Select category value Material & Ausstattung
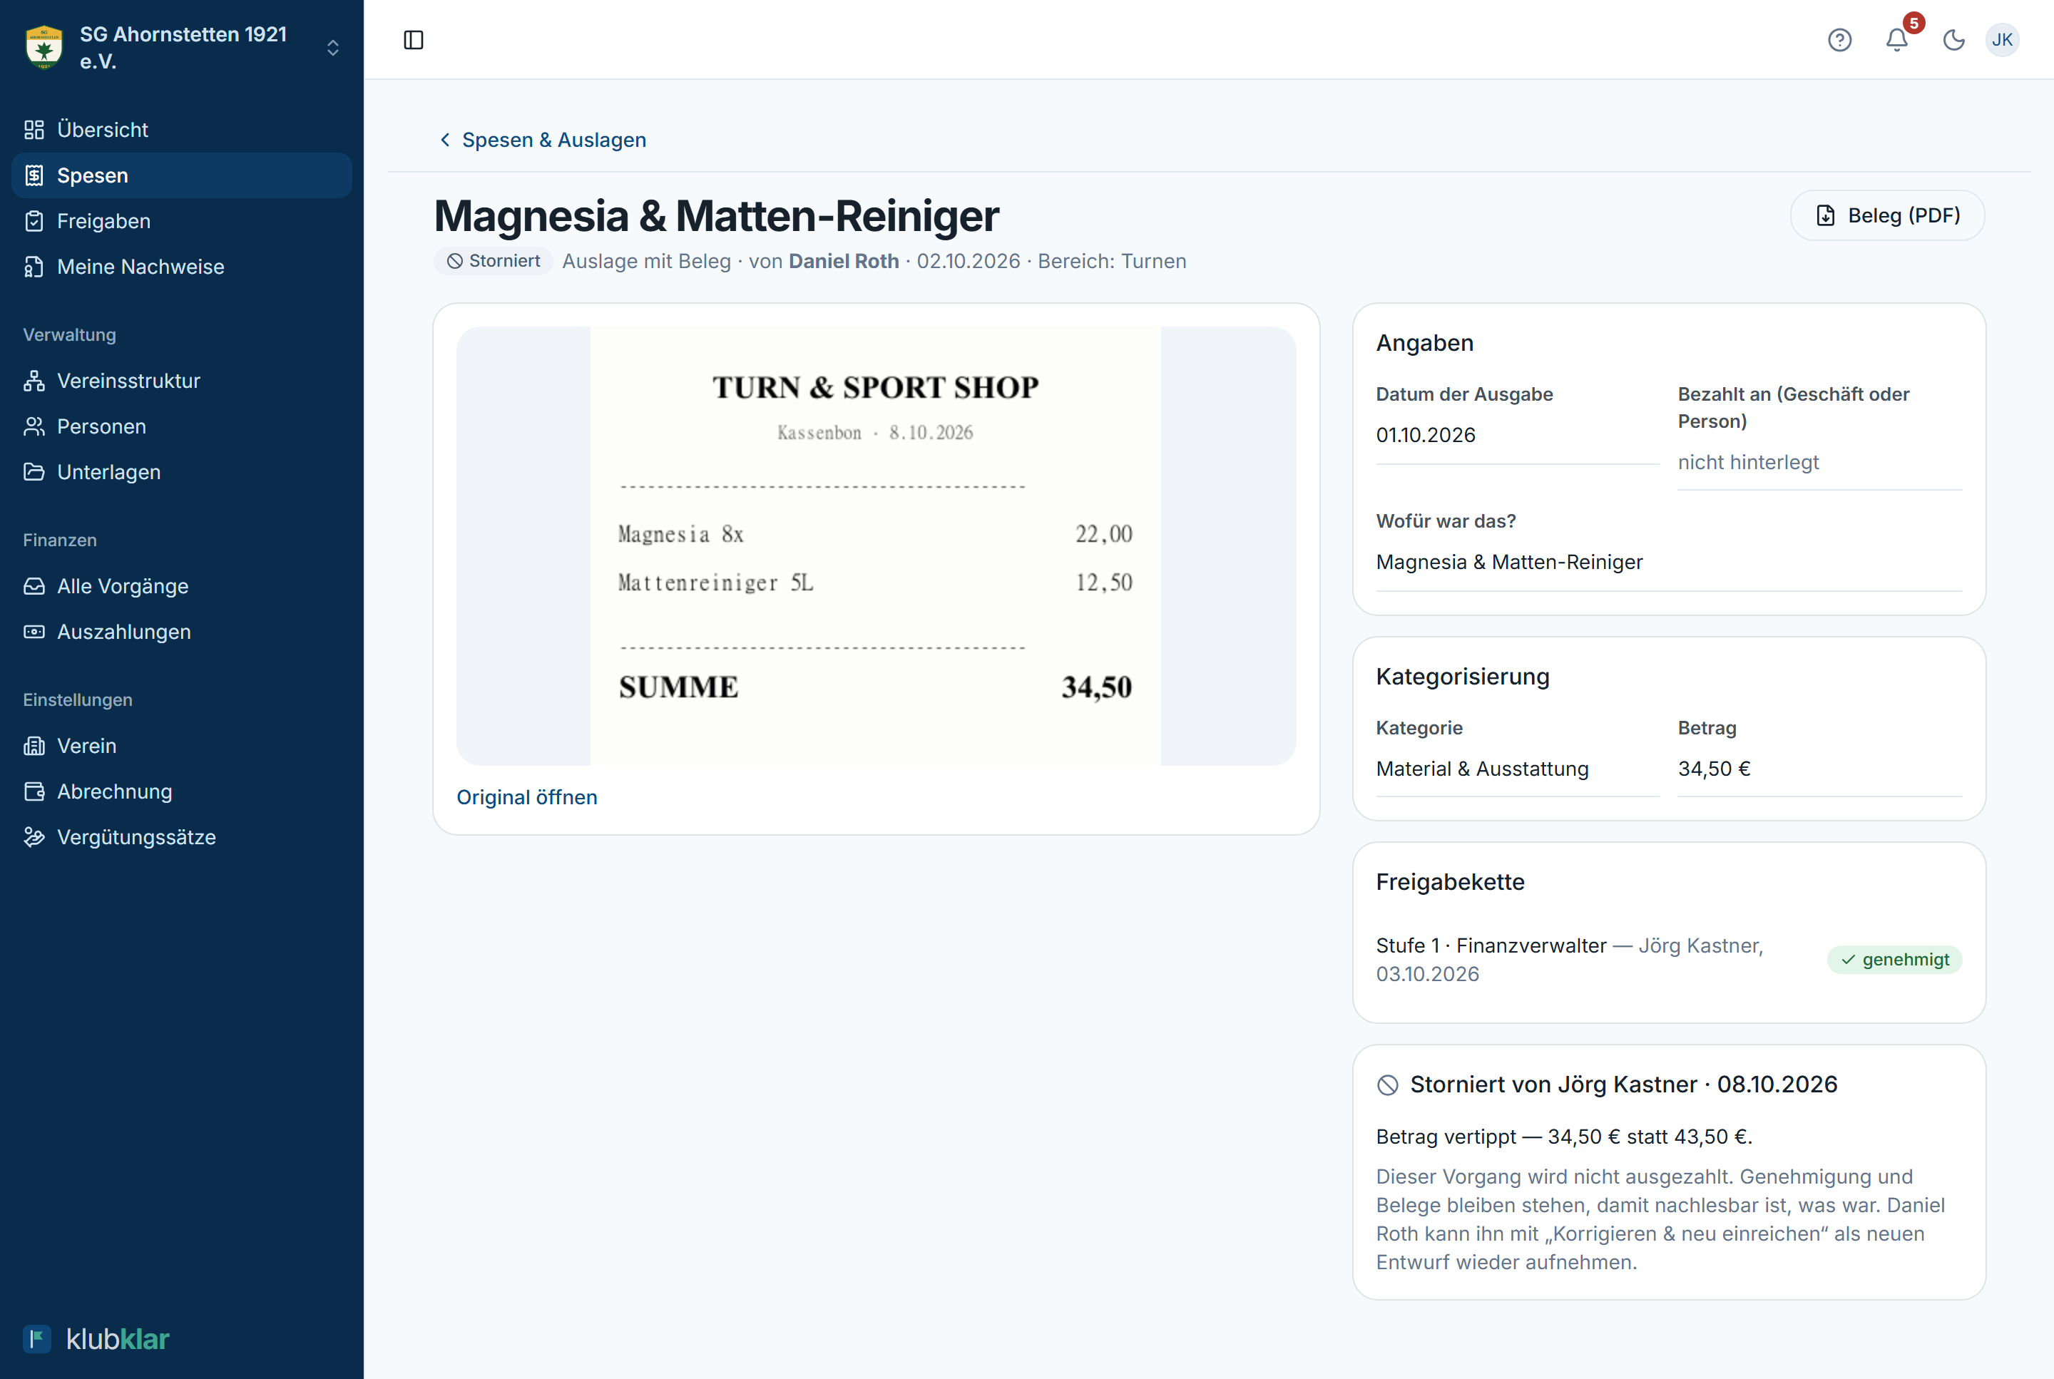 coord(1482,769)
